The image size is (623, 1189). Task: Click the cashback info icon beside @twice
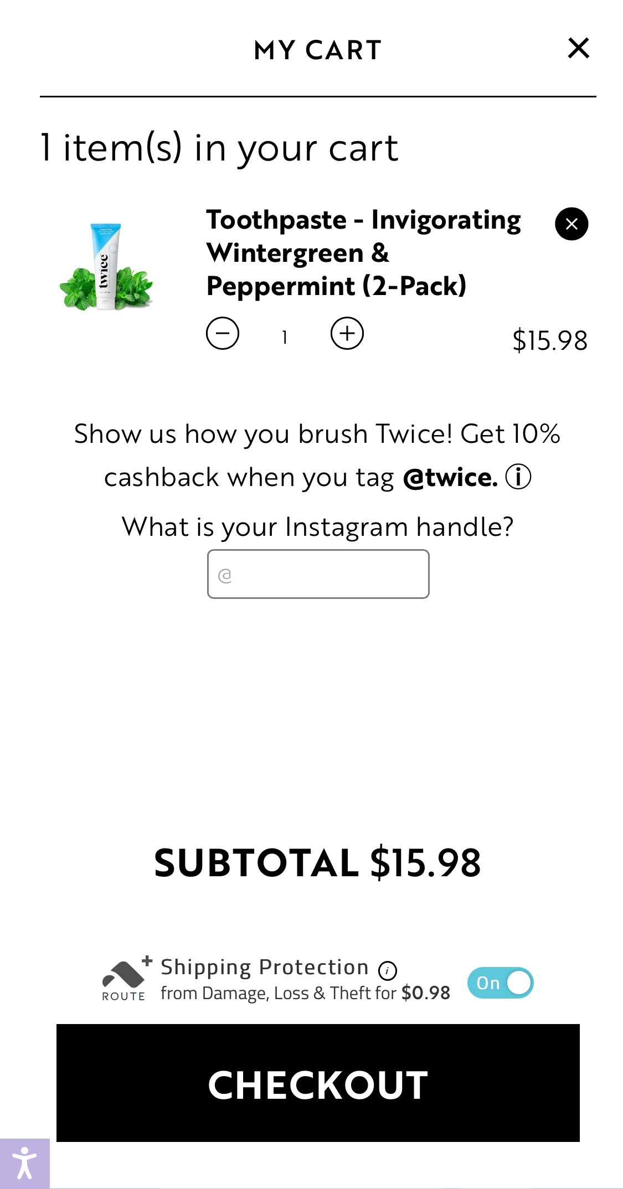tap(518, 477)
